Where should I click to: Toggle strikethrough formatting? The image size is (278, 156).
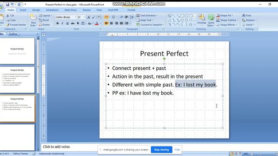73,23
